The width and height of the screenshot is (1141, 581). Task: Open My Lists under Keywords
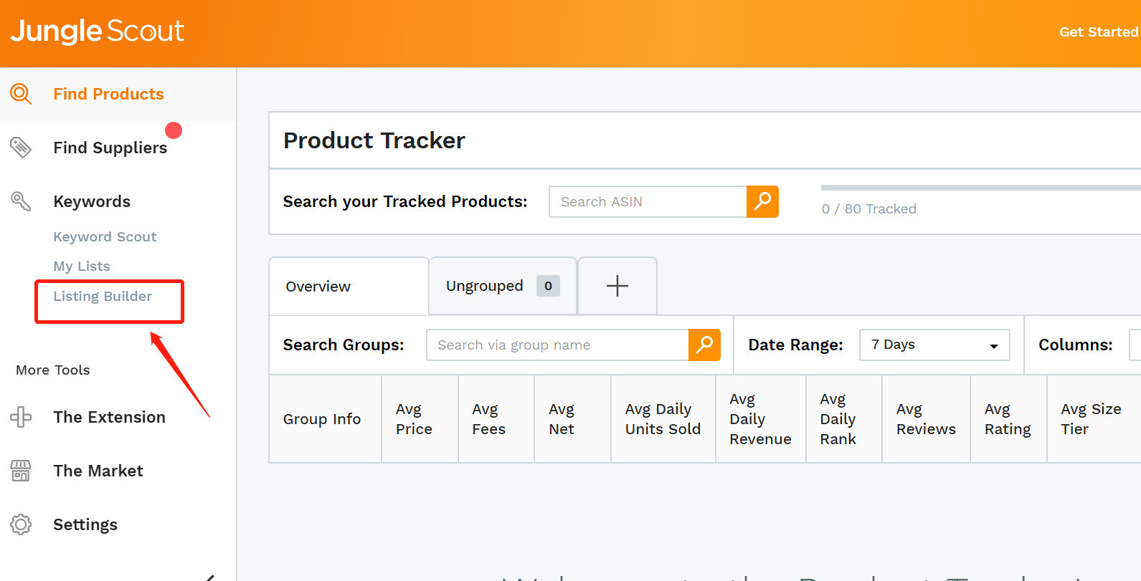82,266
